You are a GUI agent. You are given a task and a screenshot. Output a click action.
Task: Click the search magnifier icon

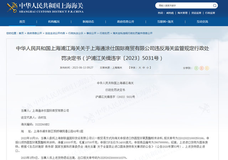coord(214,6)
